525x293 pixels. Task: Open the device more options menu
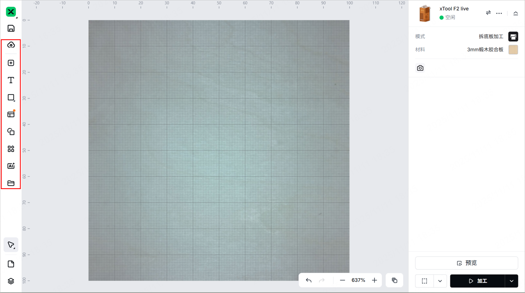pyautogui.click(x=499, y=13)
